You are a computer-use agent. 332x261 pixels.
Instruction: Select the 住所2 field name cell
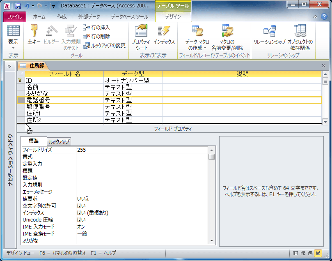click(64, 120)
